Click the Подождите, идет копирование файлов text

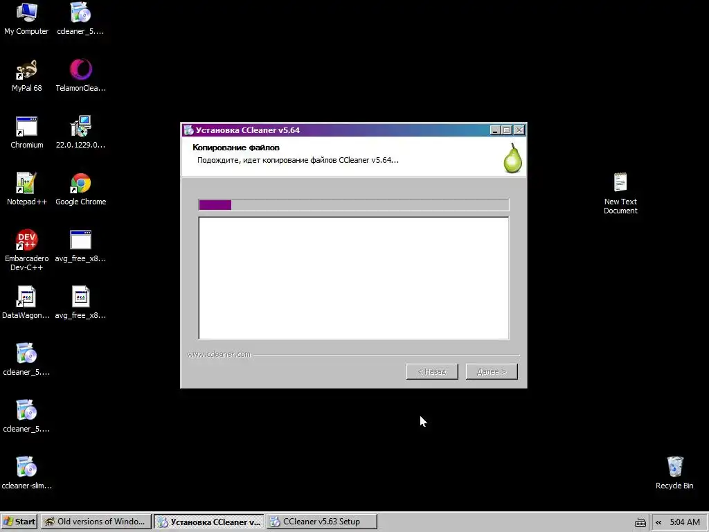click(298, 160)
